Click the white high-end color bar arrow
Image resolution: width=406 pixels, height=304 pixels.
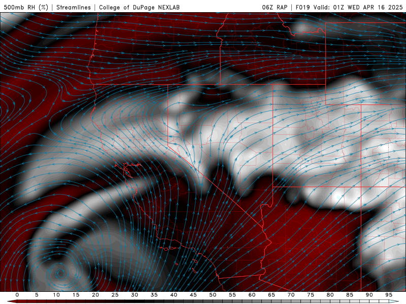[394, 301]
